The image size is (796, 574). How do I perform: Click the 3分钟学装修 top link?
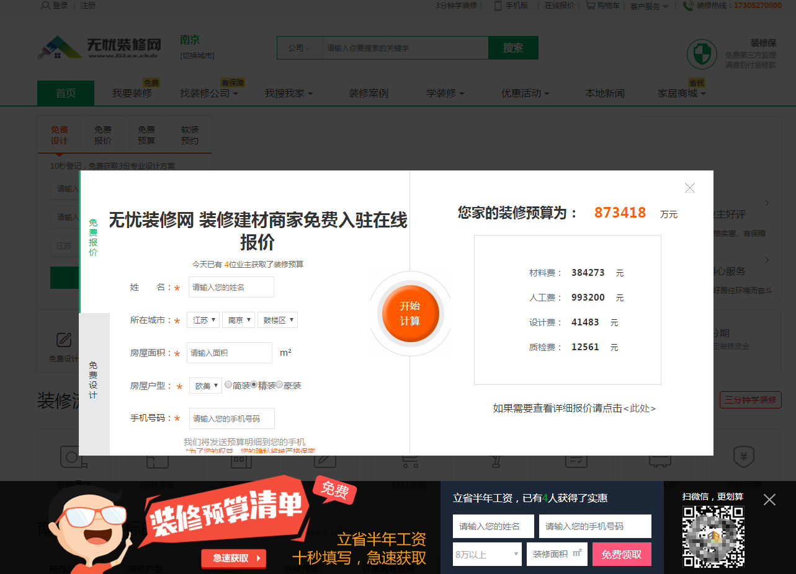[456, 5]
